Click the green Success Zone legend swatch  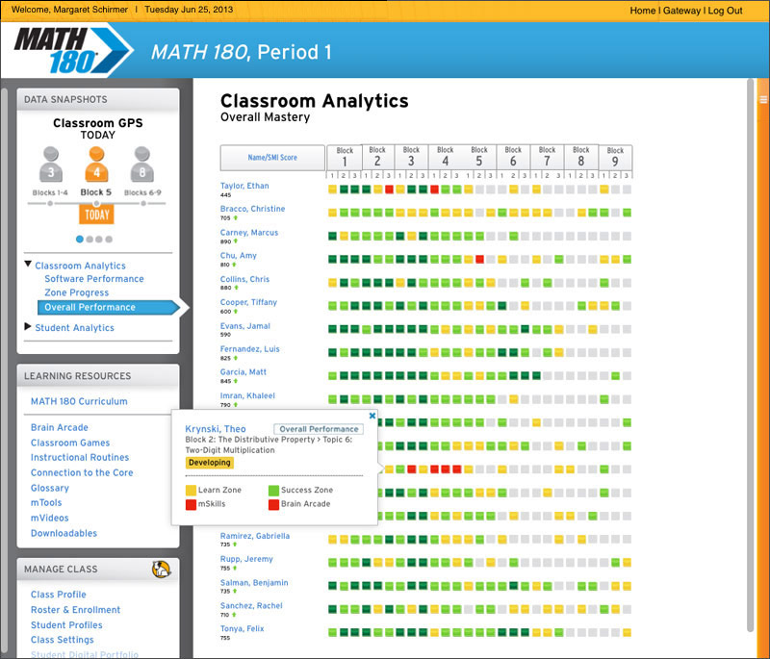(274, 491)
